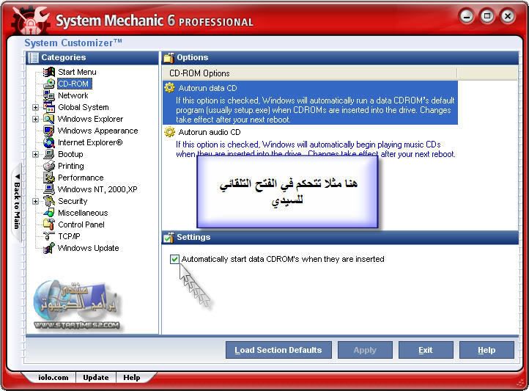Click the Help button beside Exit
The width and height of the screenshot is (529, 391).
[x=487, y=350]
